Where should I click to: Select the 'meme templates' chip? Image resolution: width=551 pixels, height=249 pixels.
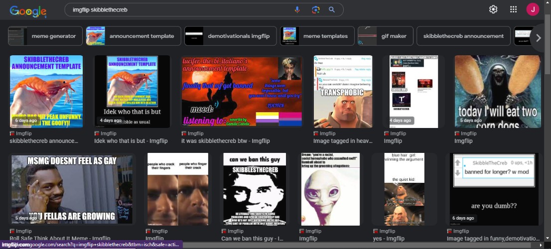point(317,36)
